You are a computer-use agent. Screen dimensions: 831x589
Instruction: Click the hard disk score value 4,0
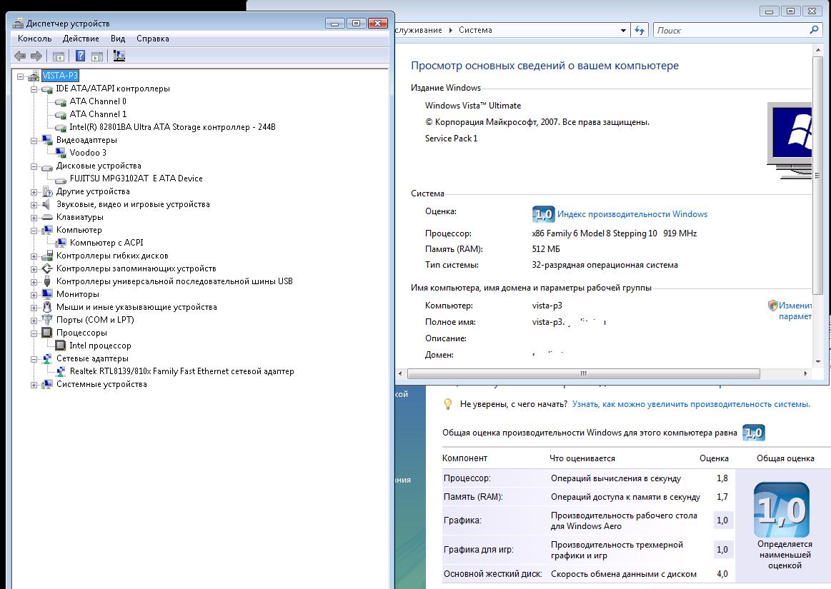[x=722, y=574]
